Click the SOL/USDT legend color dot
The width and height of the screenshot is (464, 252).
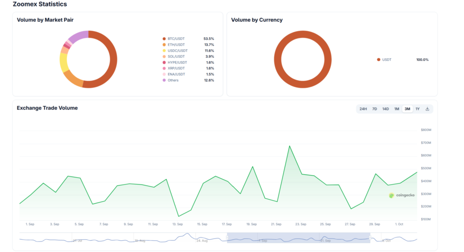tap(164, 57)
